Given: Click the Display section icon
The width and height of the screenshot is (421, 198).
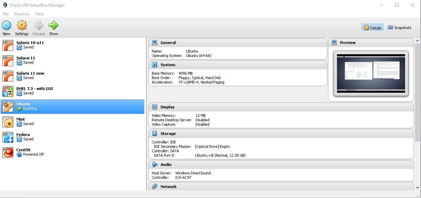Looking at the screenshot, I should tap(154, 107).
